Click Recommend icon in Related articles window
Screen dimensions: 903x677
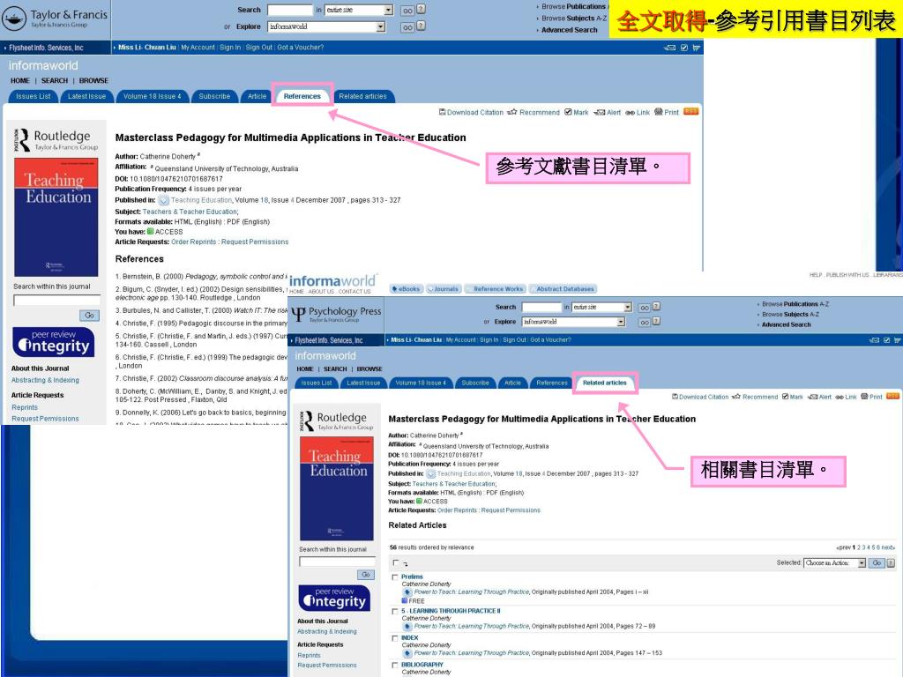coord(736,397)
